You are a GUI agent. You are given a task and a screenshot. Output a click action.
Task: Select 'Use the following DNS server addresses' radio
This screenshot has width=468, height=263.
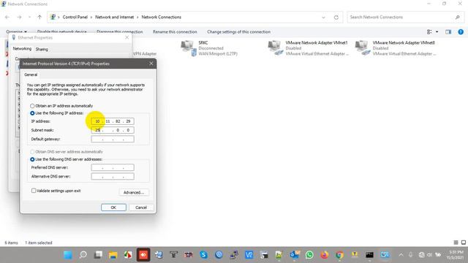(32, 159)
